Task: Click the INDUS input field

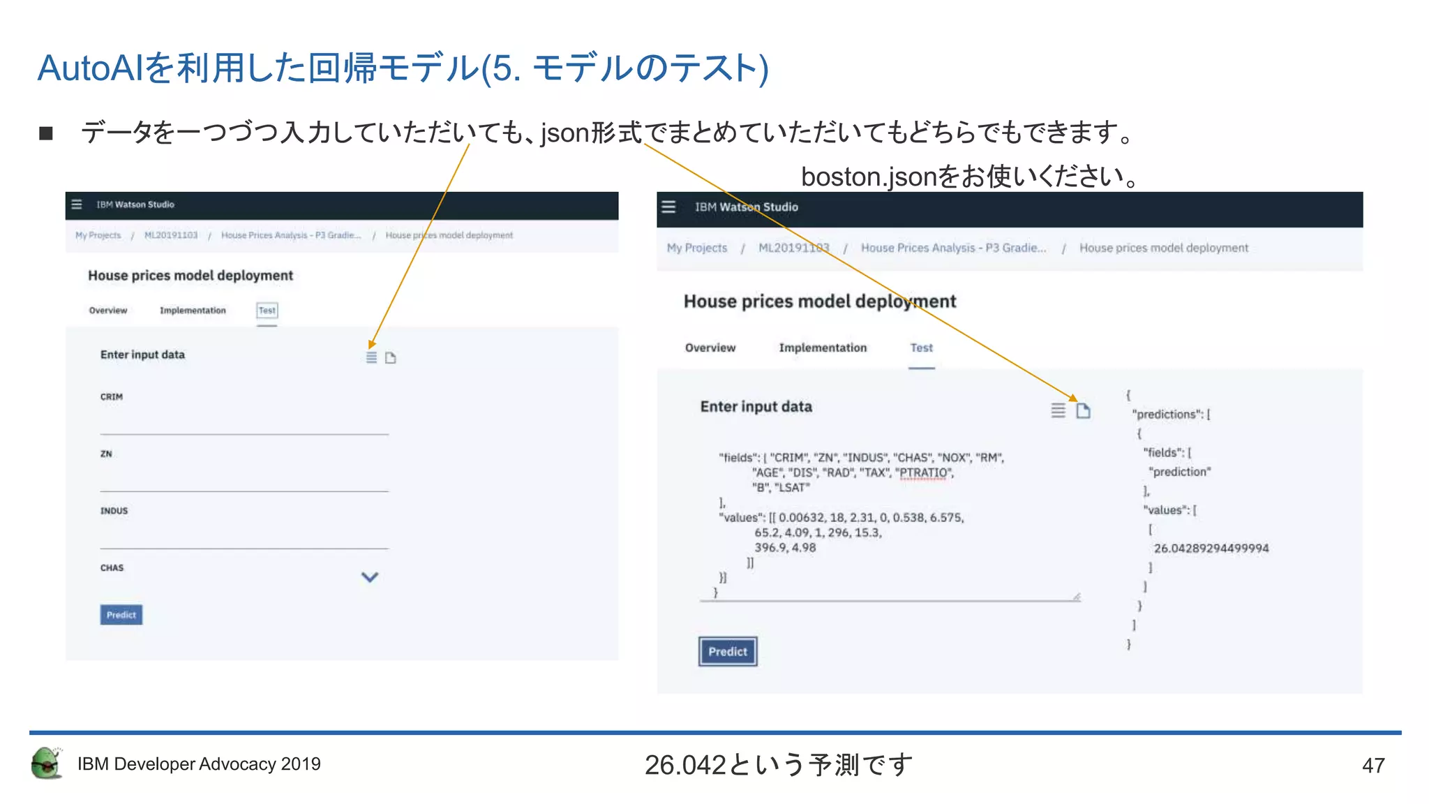Action: pyautogui.click(x=244, y=537)
